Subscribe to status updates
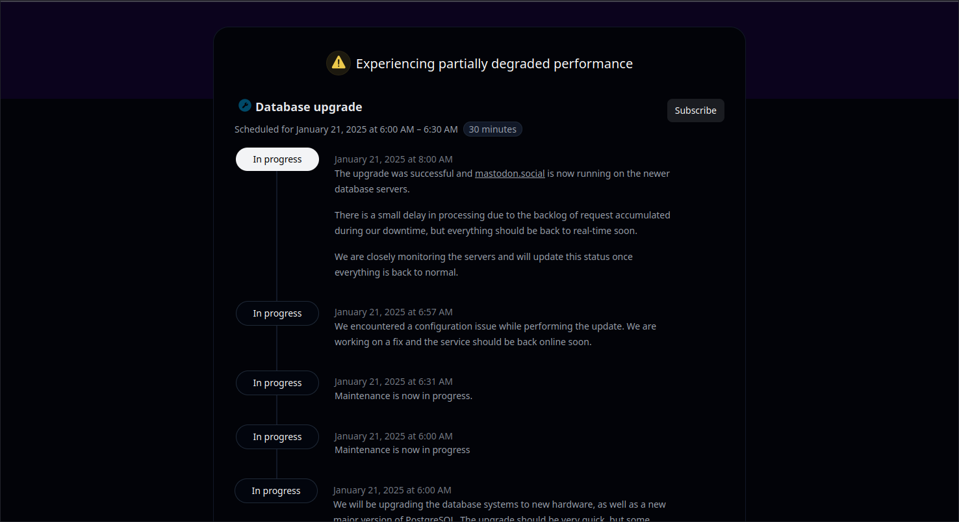This screenshot has height=522, width=959. (695, 111)
